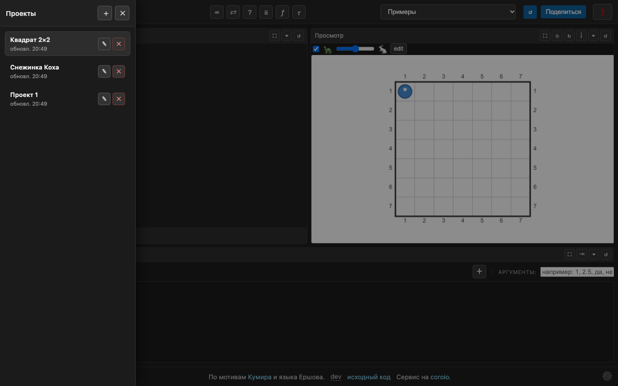Toggle the checkbox beside the turtle icon
The height and width of the screenshot is (386, 618).
coord(316,49)
